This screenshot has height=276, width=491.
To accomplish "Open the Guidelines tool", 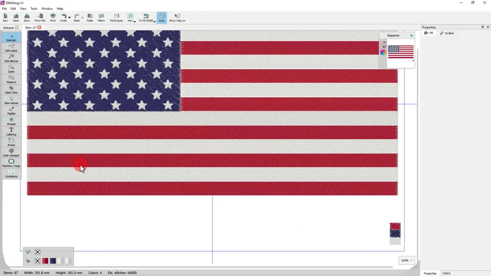I will pyautogui.click(x=11, y=173).
